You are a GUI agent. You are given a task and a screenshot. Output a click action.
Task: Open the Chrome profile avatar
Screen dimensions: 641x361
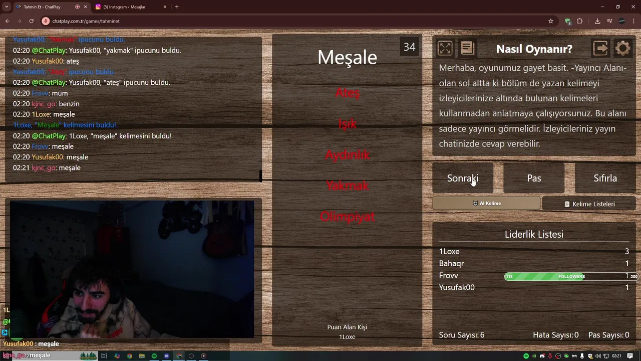621,21
